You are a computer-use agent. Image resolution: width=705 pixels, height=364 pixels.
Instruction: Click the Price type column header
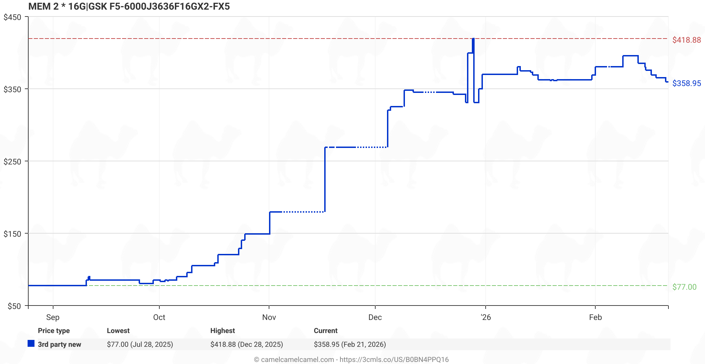point(54,331)
